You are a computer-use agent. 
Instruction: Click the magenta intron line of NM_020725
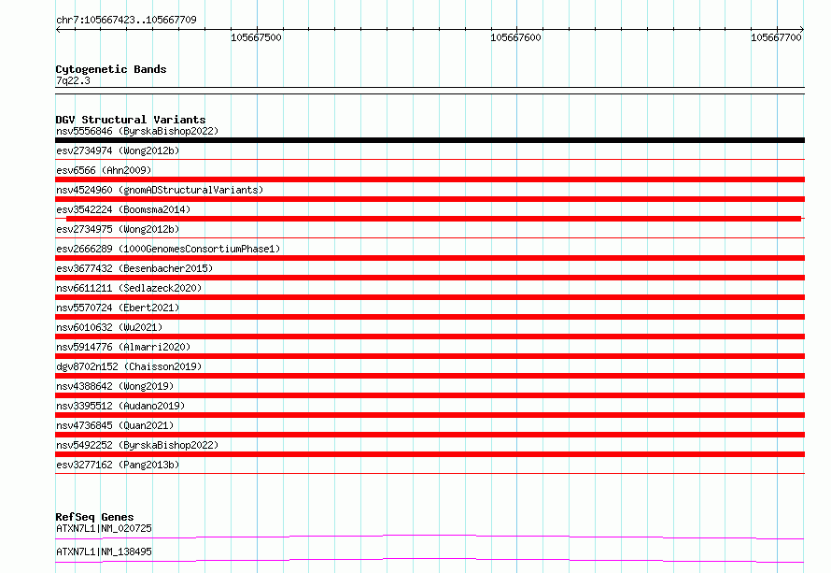pyautogui.click(x=430, y=537)
